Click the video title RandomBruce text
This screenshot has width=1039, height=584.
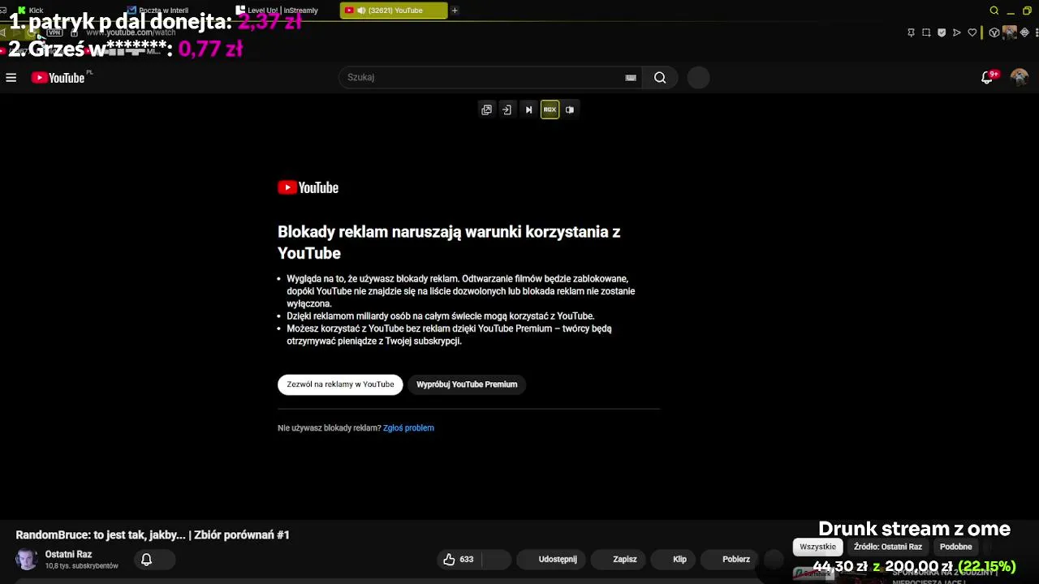coord(153,535)
